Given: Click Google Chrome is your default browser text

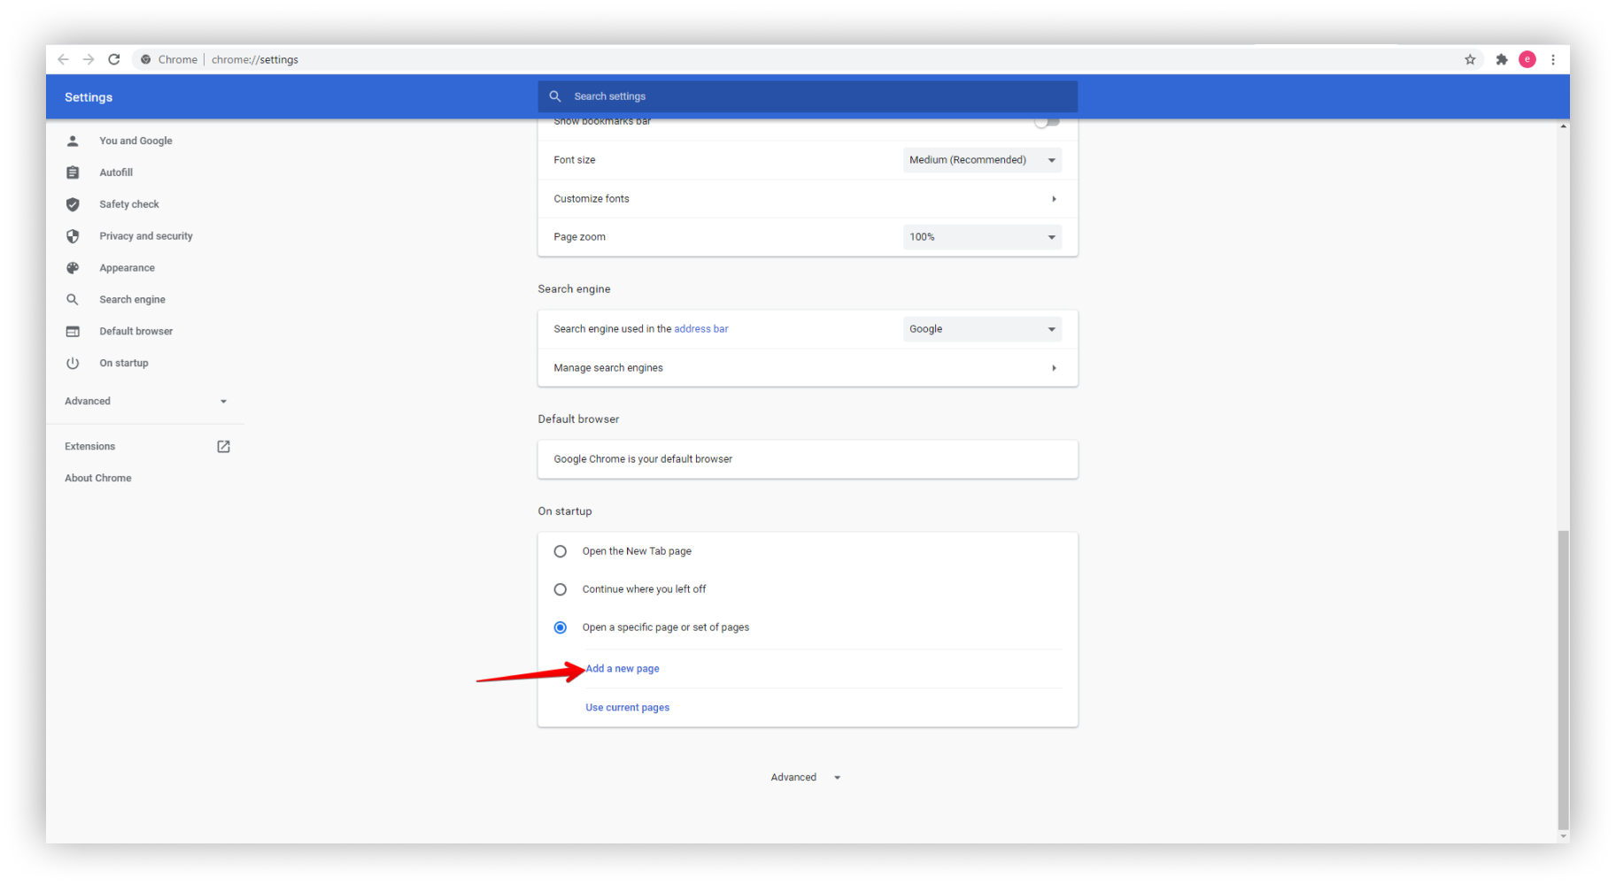Looking at the screenshot, I should pos(643,459).
